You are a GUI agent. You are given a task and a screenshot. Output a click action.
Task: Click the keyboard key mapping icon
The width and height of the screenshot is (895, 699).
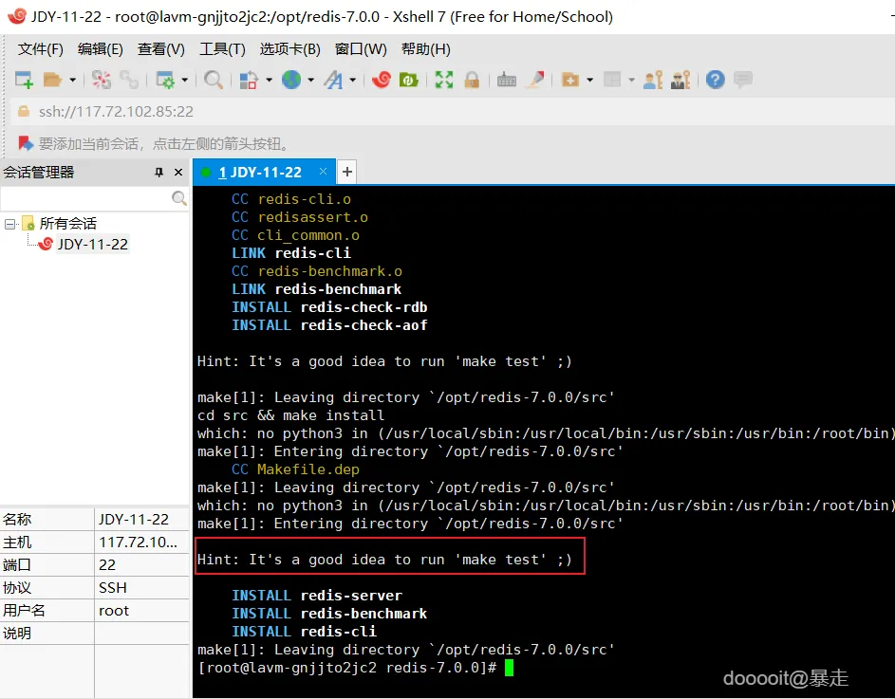coord(506,80)
